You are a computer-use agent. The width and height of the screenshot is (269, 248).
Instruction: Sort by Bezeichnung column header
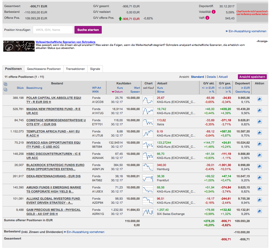pos(34,88)
